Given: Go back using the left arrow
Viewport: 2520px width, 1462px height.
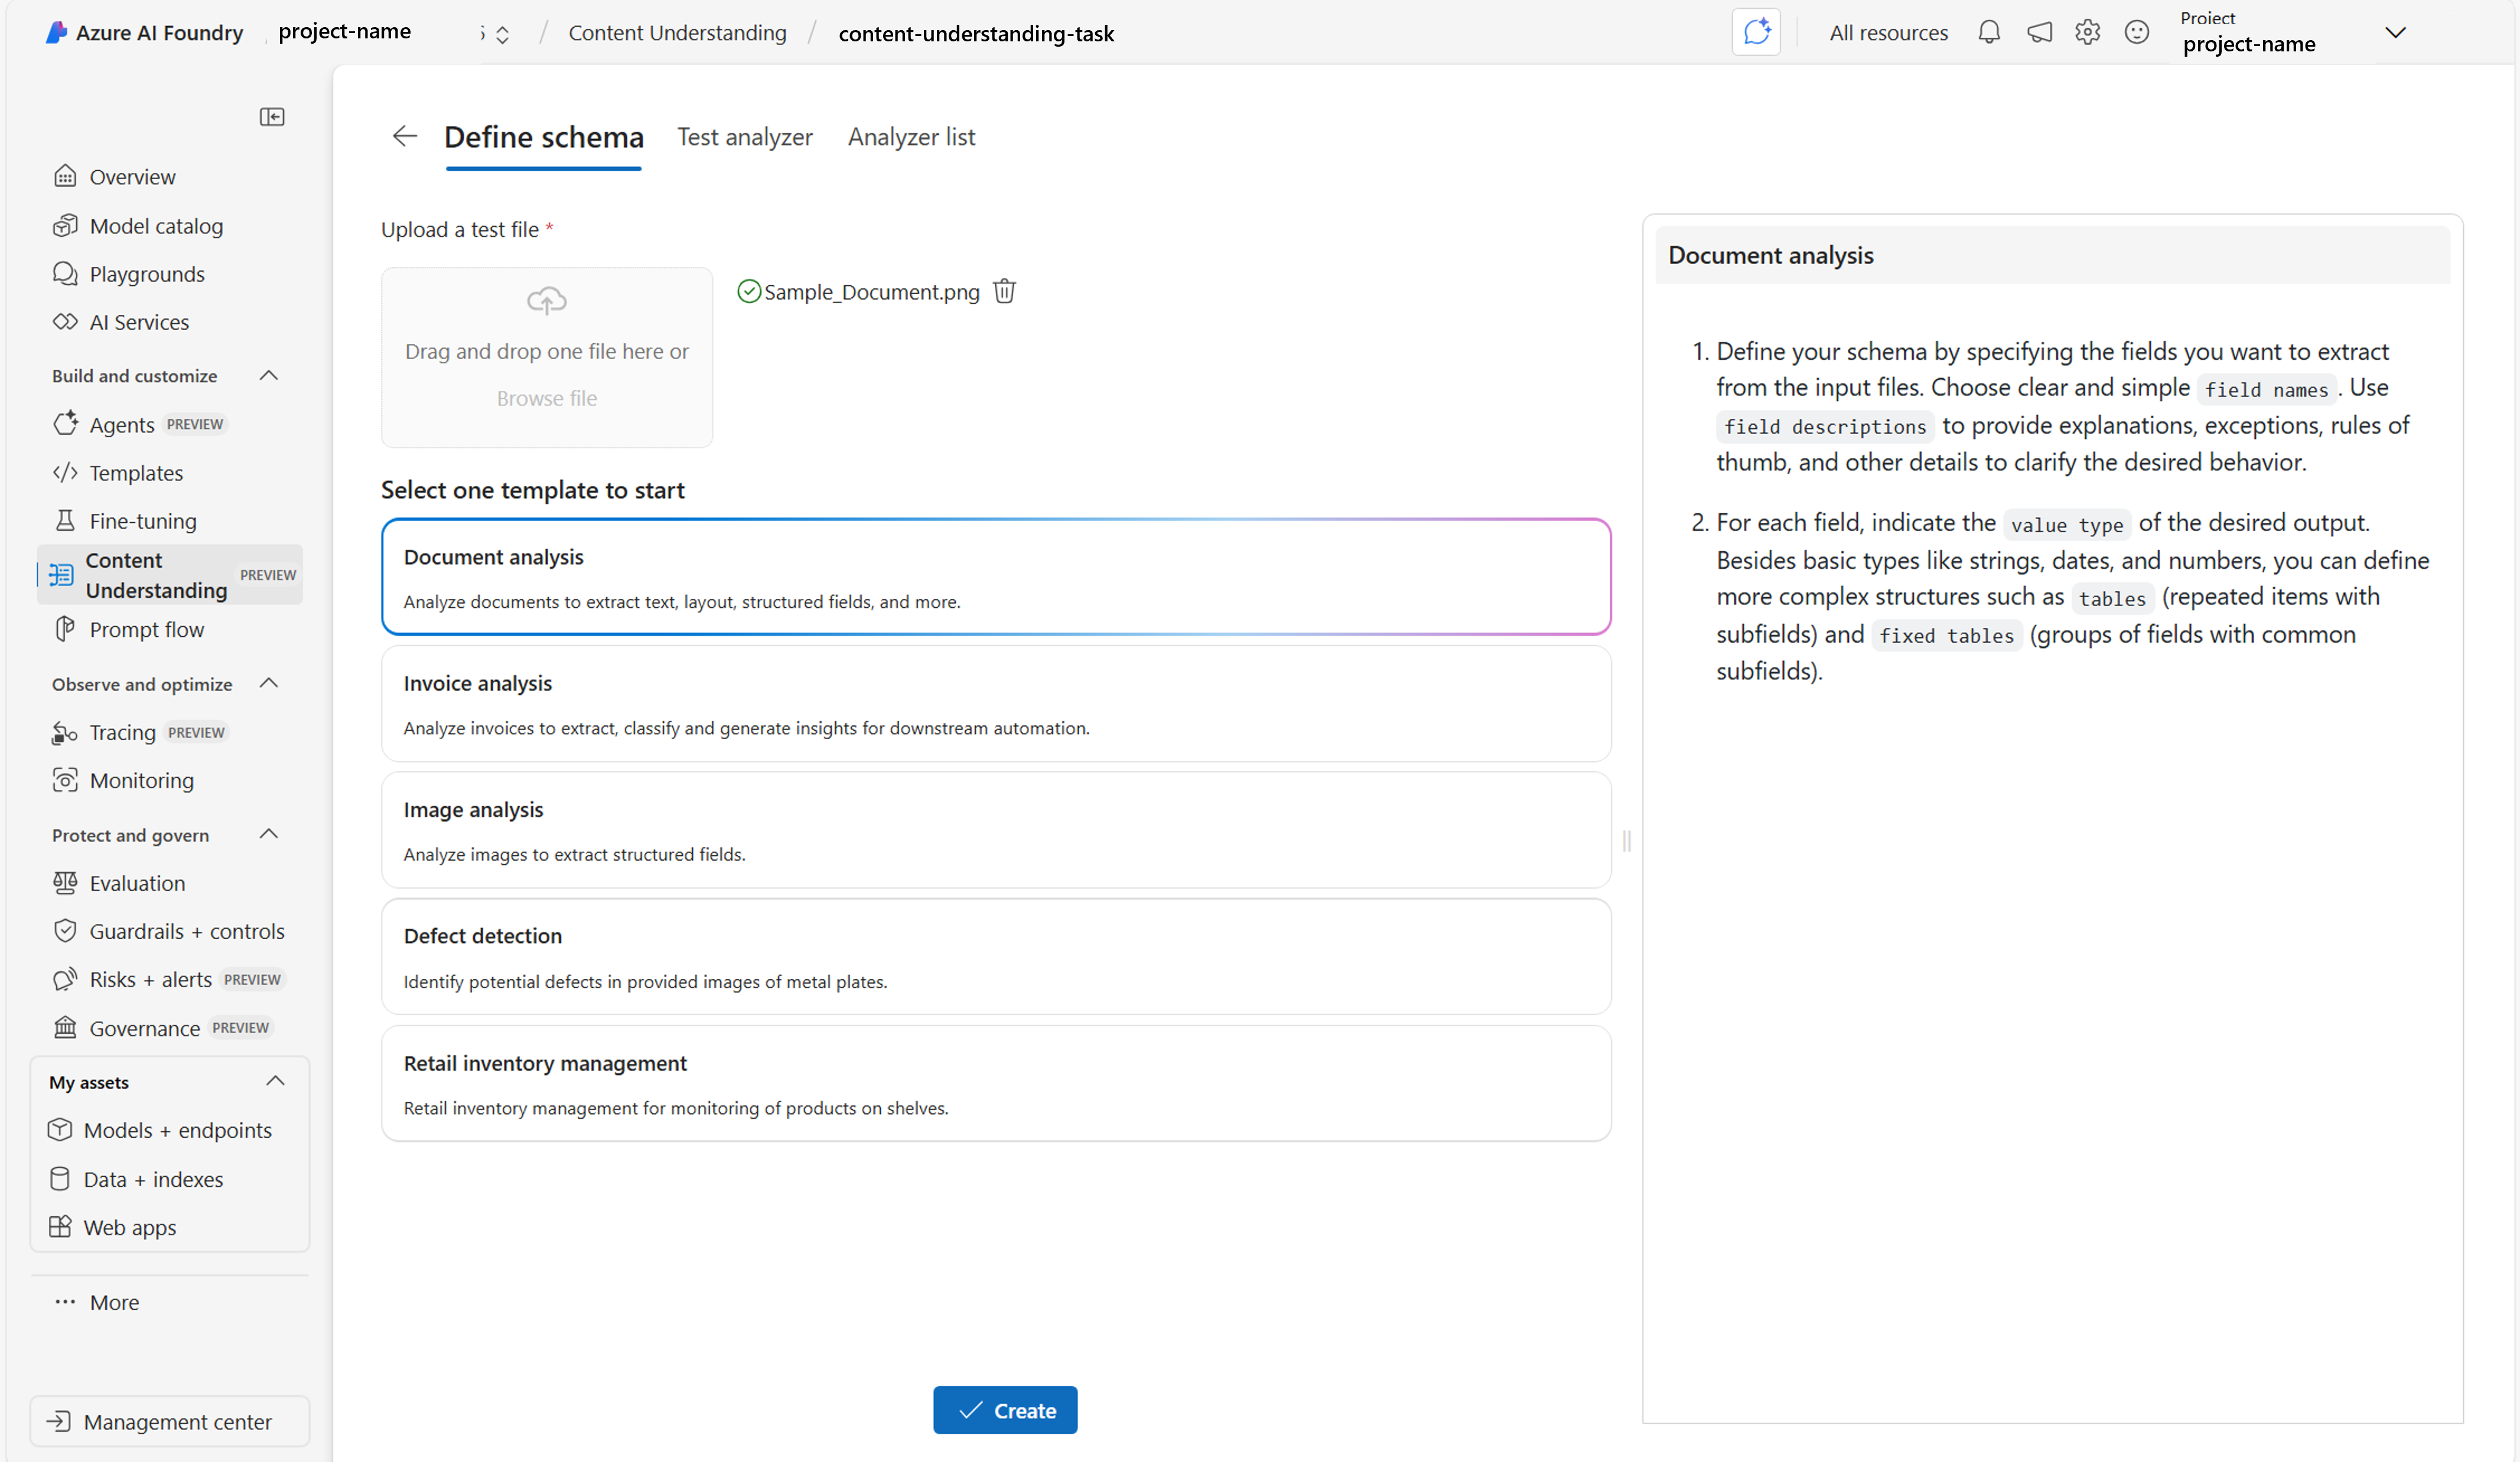Looking at the screenshot, I should 404,136.
